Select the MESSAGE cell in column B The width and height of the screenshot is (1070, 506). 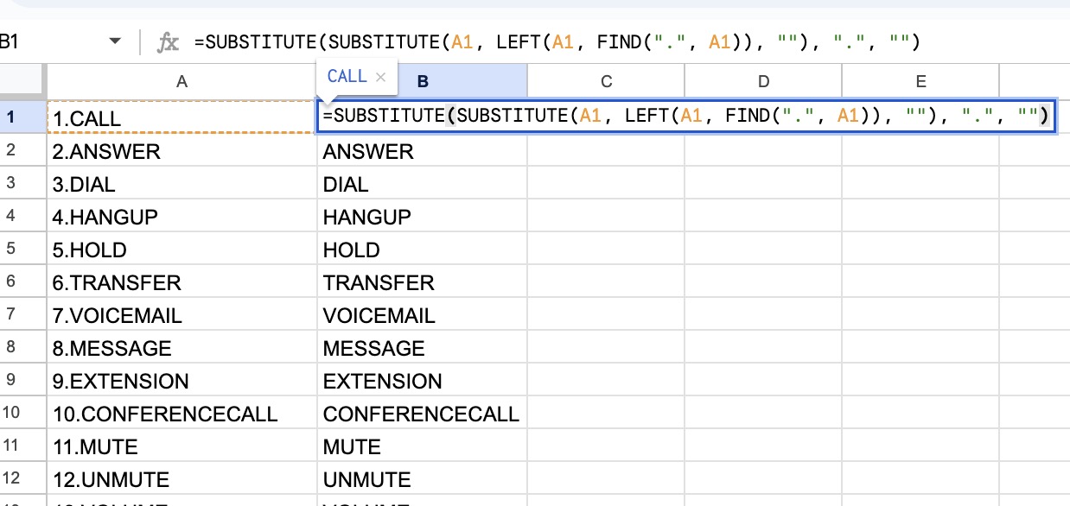422,349
